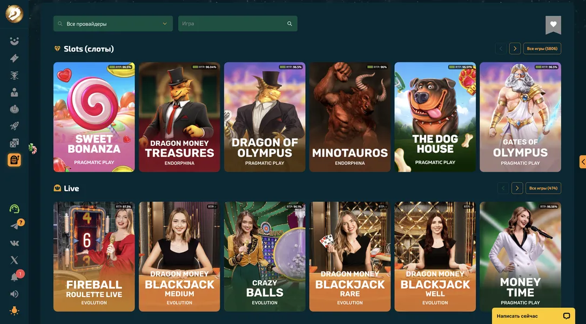Image resolution: width=586 pixels, height=324 pixels.
Task: Expand the right side panel arrow
Action: (583, 162)
